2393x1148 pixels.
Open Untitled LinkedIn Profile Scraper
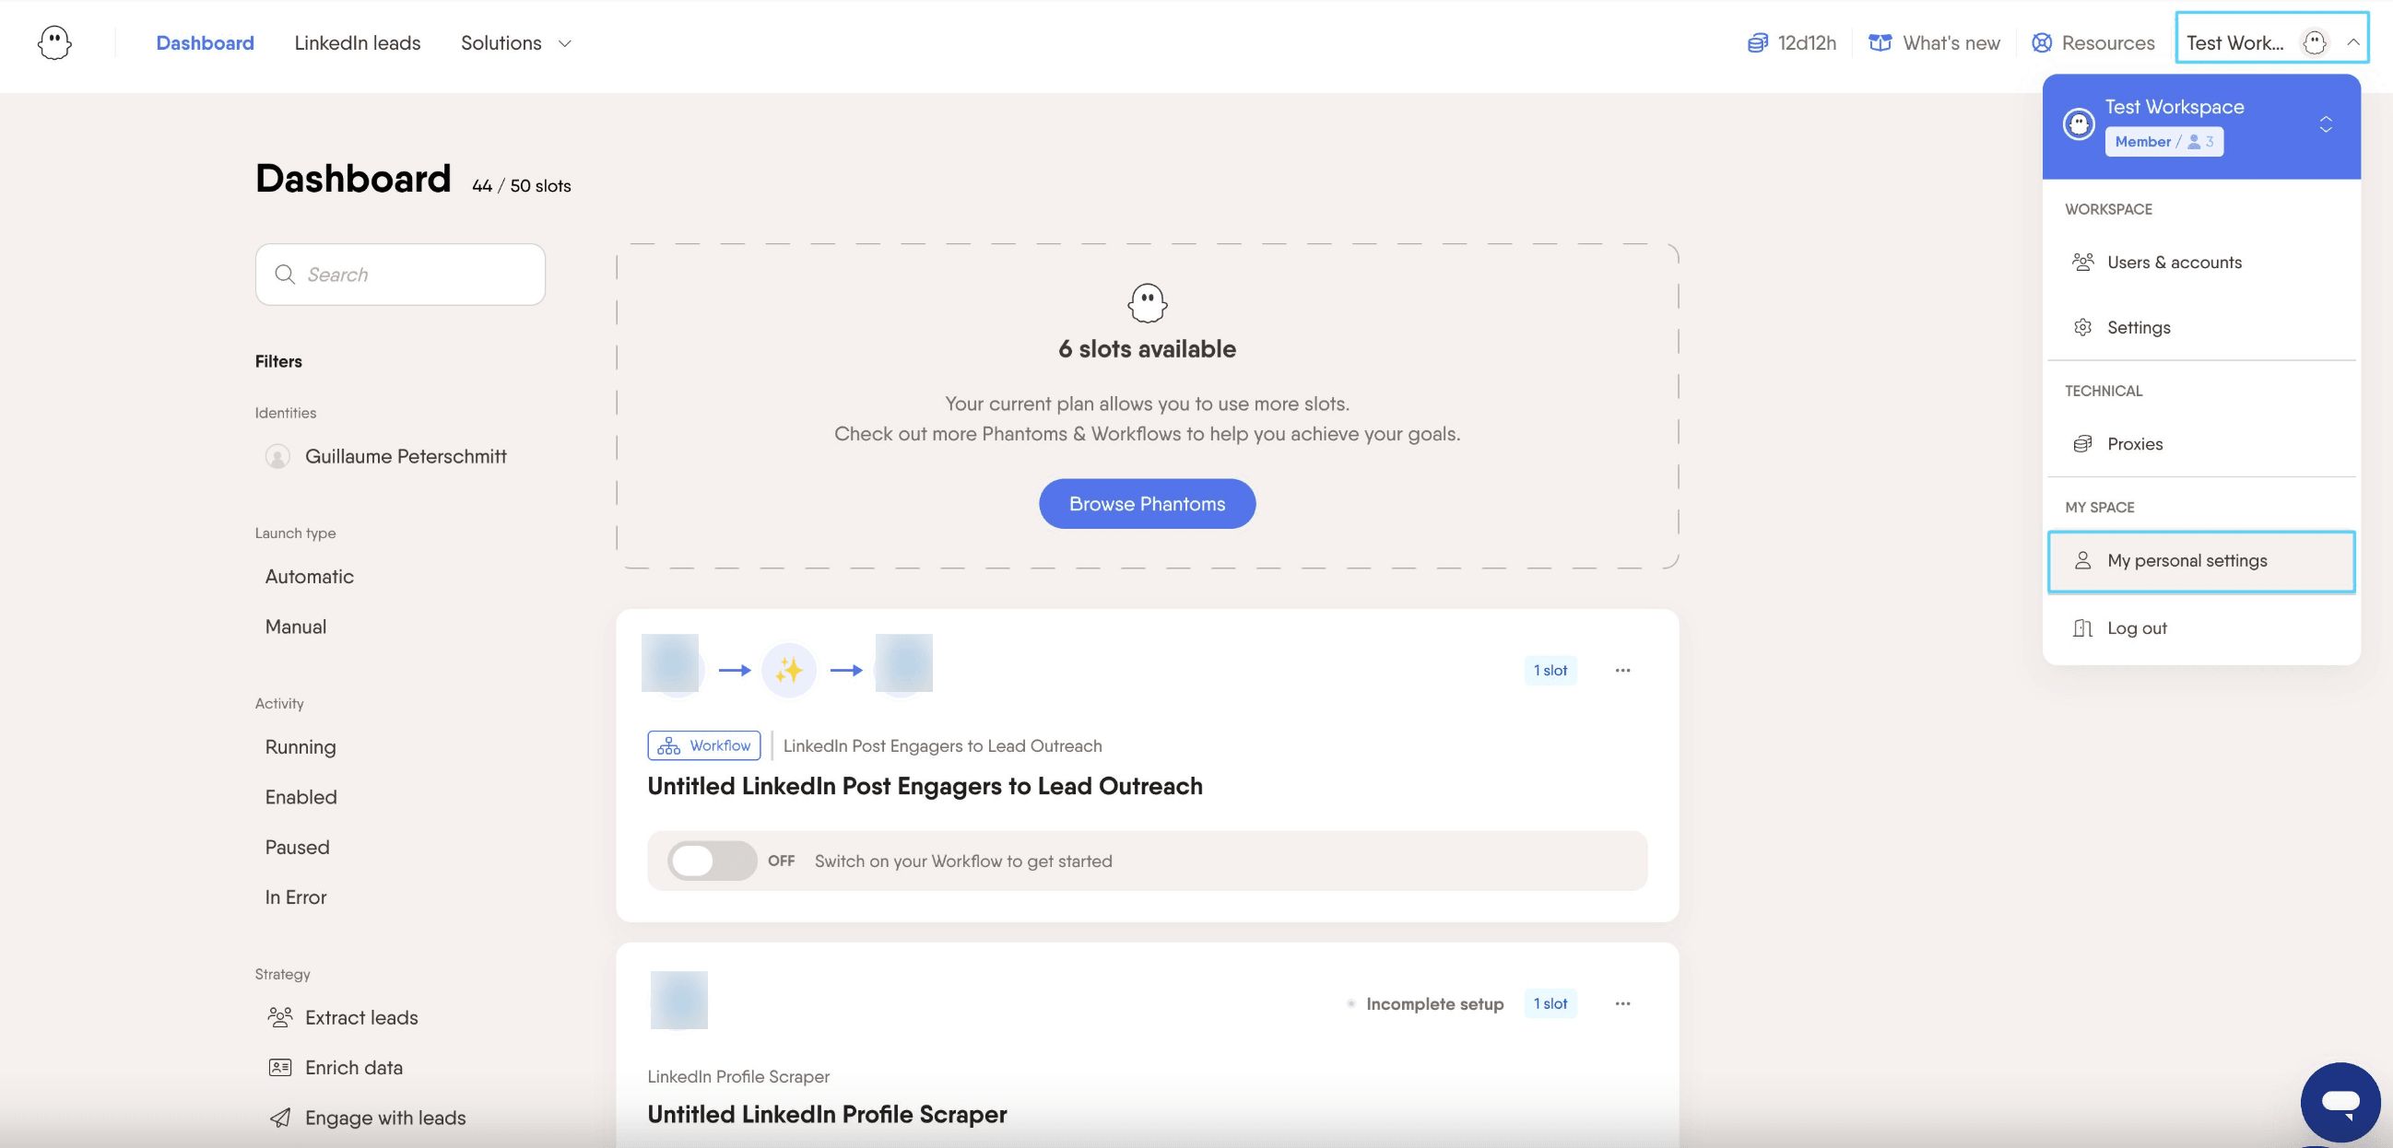tap(827, 1114)
